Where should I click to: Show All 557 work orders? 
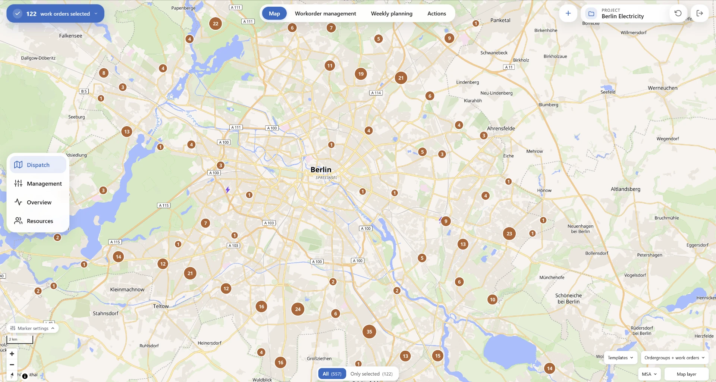click(x=332, y=374)
